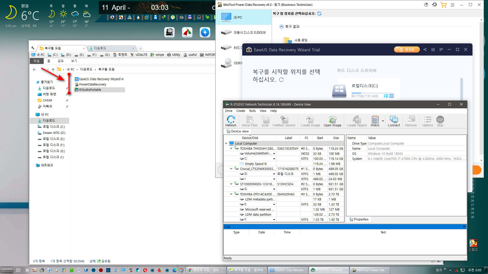The height and width of the screenshot is (274, 488).
Task: Collapse the TOSHIBA DT01ACA300 drive node
Action: 231,194
